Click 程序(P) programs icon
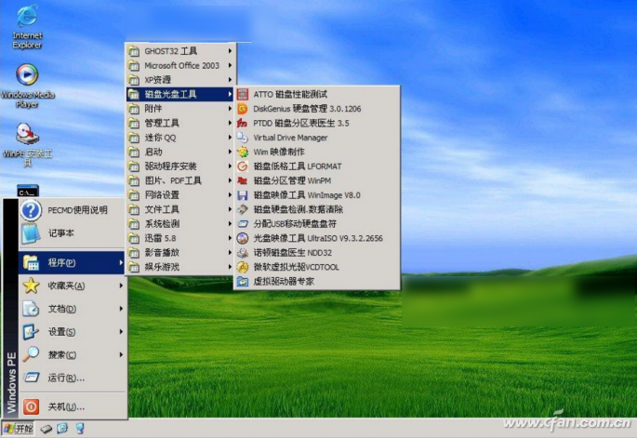637x438 pixels. click(31, 262)
